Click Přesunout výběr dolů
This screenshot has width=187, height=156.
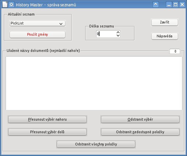point(47,132)
